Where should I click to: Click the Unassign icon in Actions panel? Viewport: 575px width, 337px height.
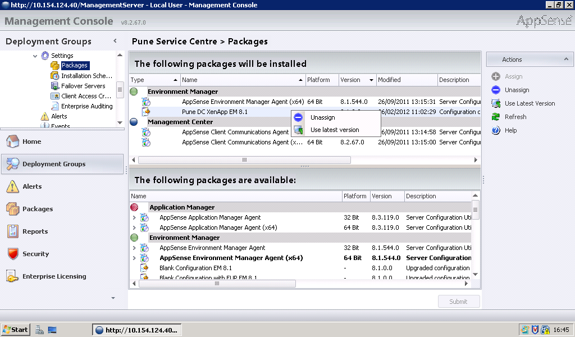coord(496,90)
